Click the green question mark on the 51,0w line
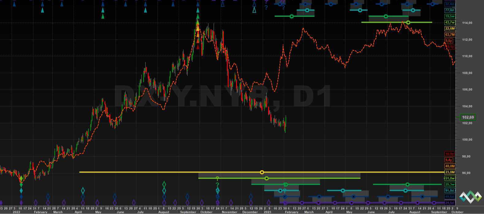484x214 pixels. click(217, 179)
